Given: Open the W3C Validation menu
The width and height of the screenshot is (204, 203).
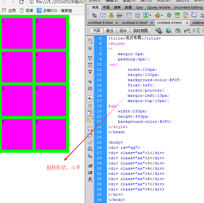Looking at the screenshot, I should tap(187, 31).
